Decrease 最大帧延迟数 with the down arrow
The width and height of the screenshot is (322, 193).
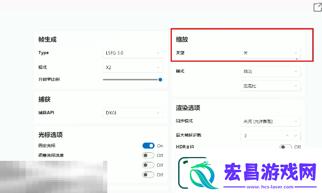(296, 136)
